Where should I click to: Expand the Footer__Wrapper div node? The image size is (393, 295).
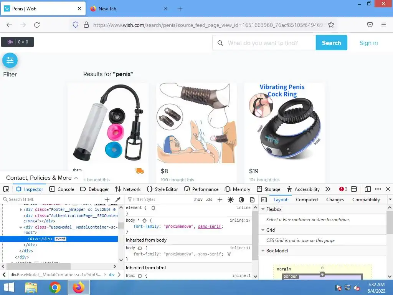(x=21, y=209)
